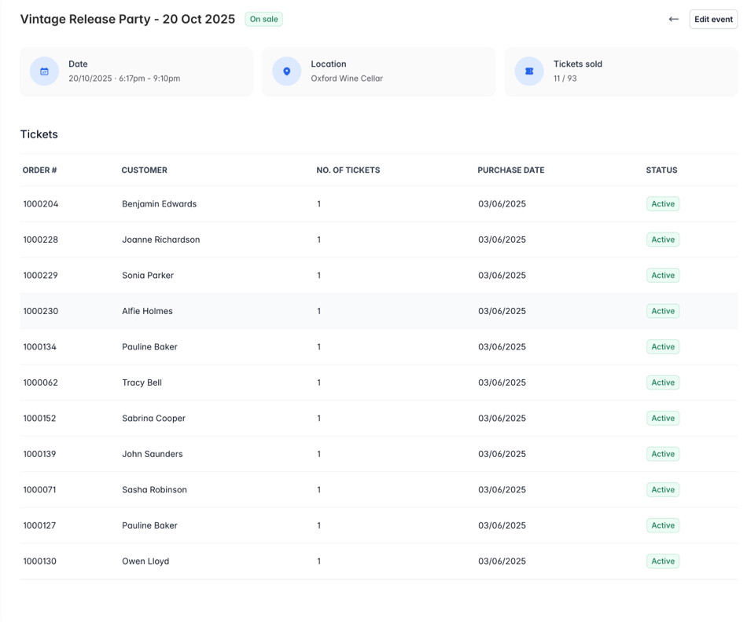Click purchase date in Owen Lloyd row
The width and height of the screenshot is (747, 622).
[x=502, y=561]
